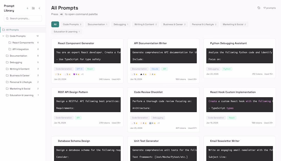Click the lightning 5-star rating on React Component Generator
This screenshot has height=161, width=281.
click(58, 74)
